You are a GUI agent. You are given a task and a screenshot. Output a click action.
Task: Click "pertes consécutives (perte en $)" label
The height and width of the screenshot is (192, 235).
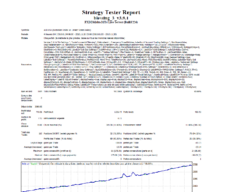click(138, 151)
